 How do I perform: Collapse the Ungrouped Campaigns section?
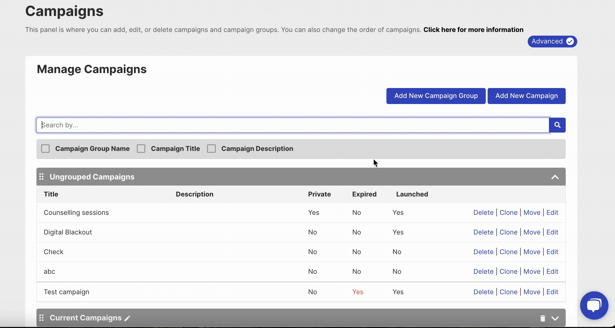[x=555, y=177]
